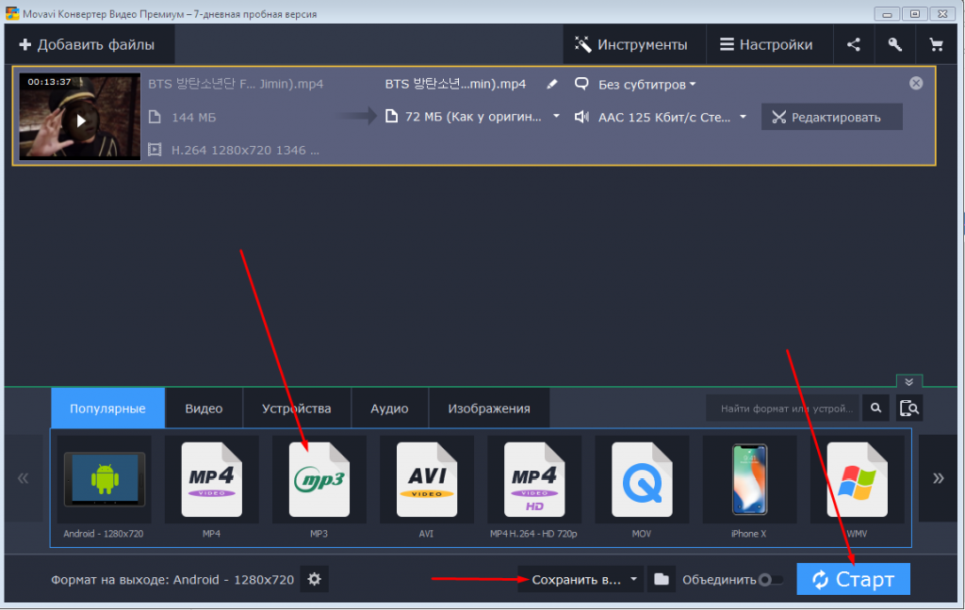Select the iPhone X preset
Image resolution: width=965 pixels, height=610 pixels.
749,487
